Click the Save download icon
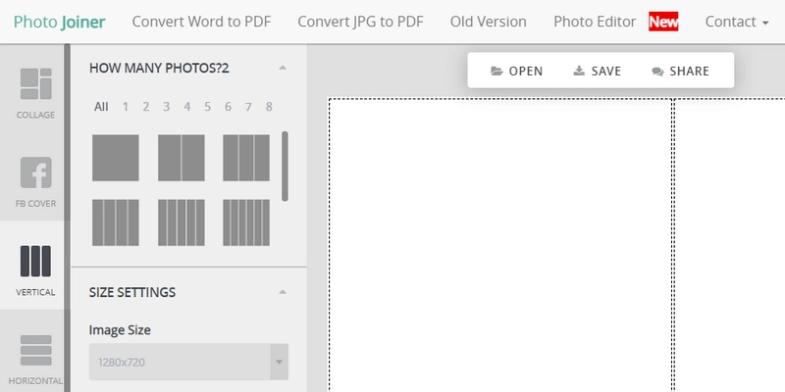This screenshot has height=392, width=785. point(579,72)
